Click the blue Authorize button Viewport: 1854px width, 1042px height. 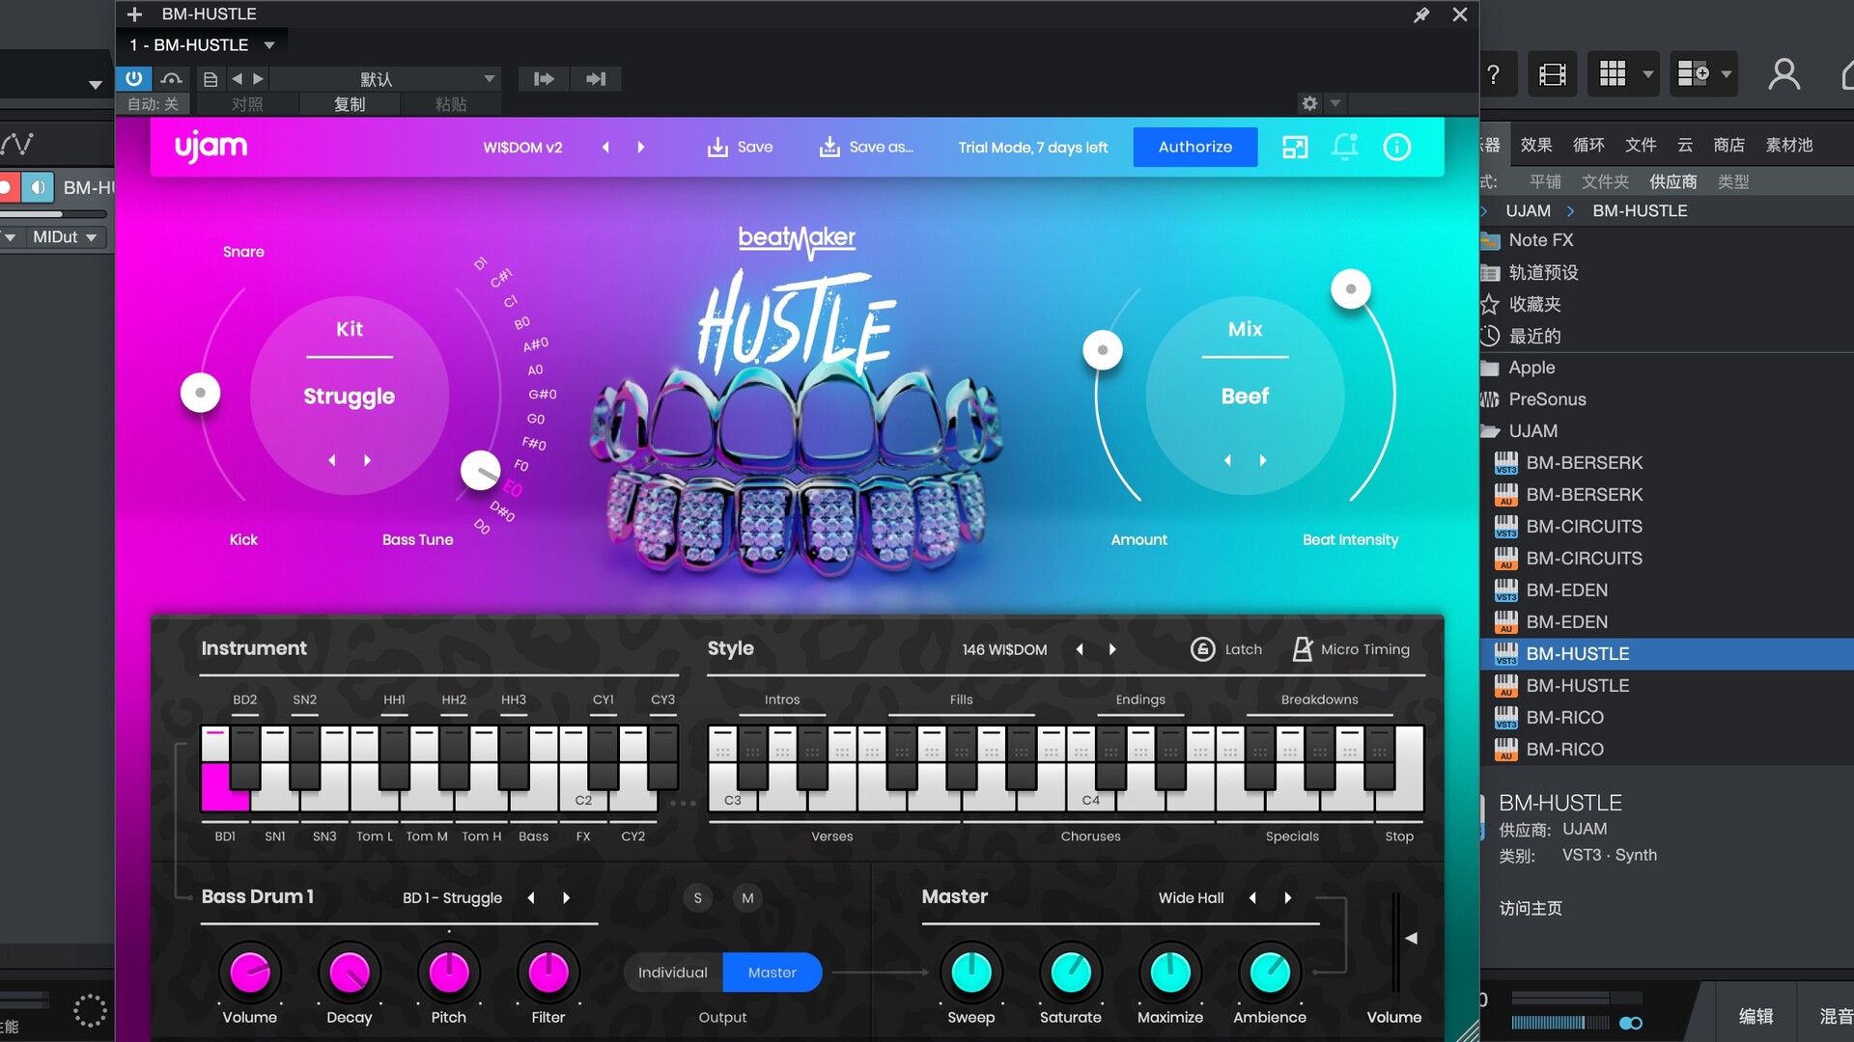click(1195, 147)
